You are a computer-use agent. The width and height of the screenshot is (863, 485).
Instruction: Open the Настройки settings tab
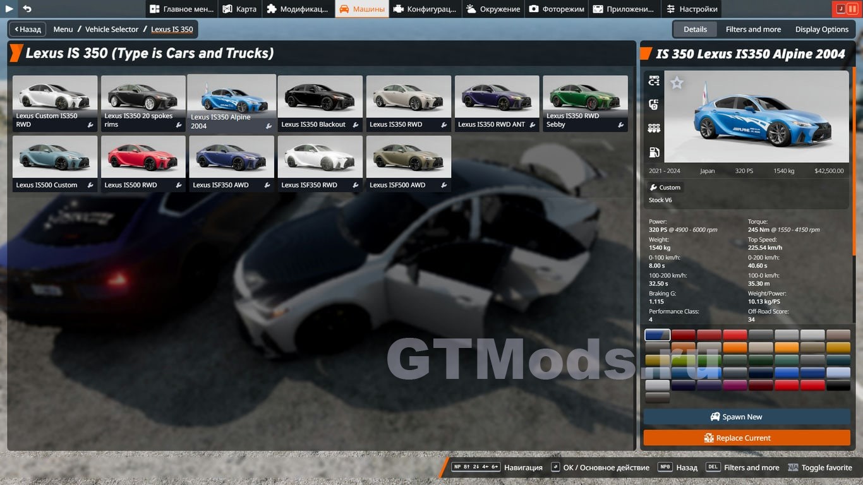[691, 9]
